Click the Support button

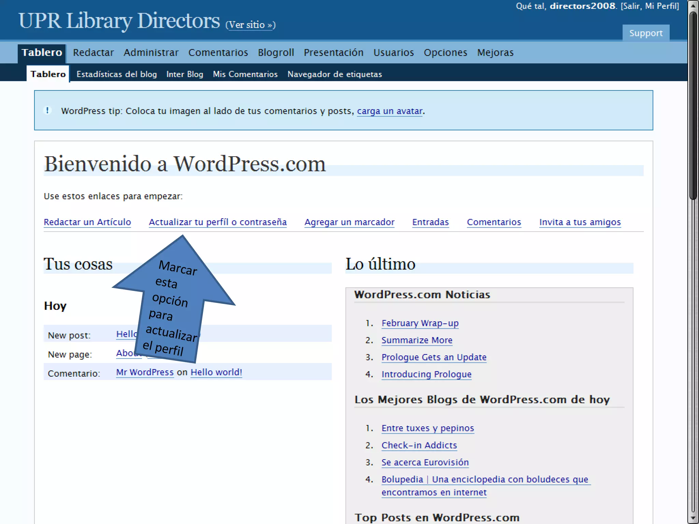tap(646, 33)
